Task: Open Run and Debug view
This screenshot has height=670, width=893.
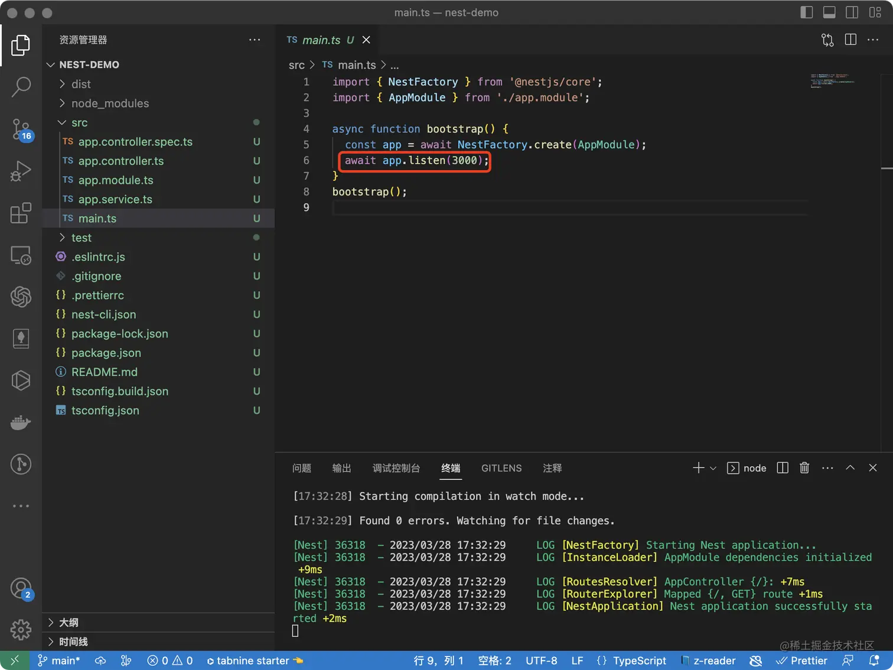Action: tap(21, 171)
